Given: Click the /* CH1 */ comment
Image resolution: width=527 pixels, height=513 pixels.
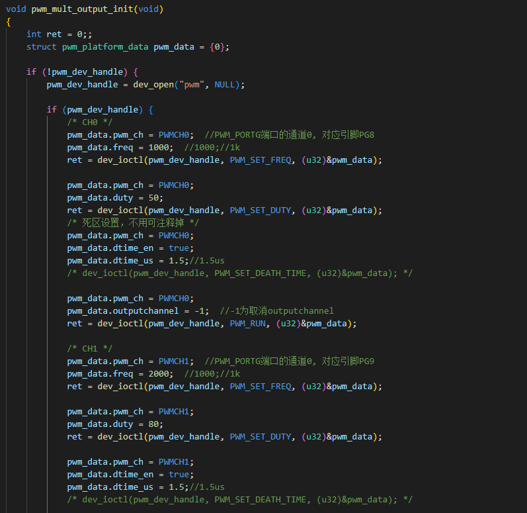Looking at the screenshot, I should coord(90,349).
